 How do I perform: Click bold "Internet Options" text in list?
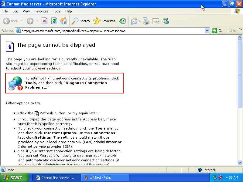[60, 133]
